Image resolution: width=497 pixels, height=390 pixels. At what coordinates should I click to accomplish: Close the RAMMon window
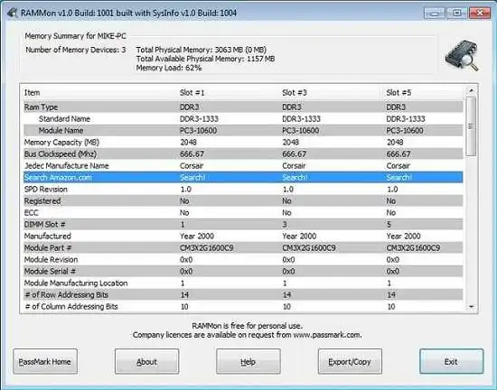coord(480,13)
